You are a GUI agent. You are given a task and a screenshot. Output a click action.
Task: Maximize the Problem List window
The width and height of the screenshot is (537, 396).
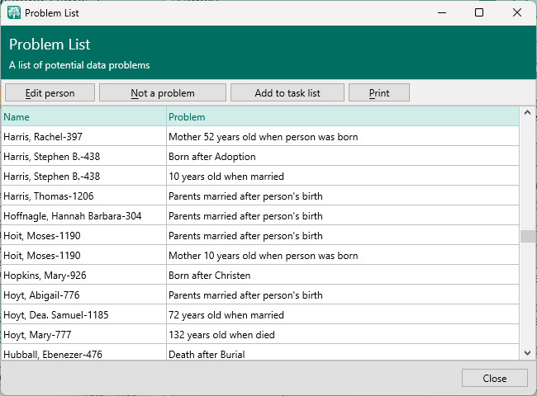pos(479,13)
